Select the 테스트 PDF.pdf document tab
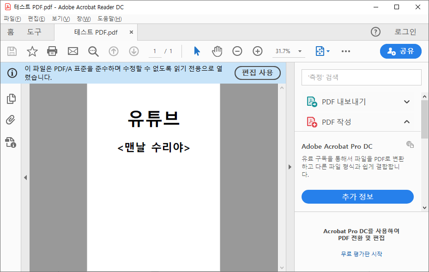429x272 pixels. 96,32
